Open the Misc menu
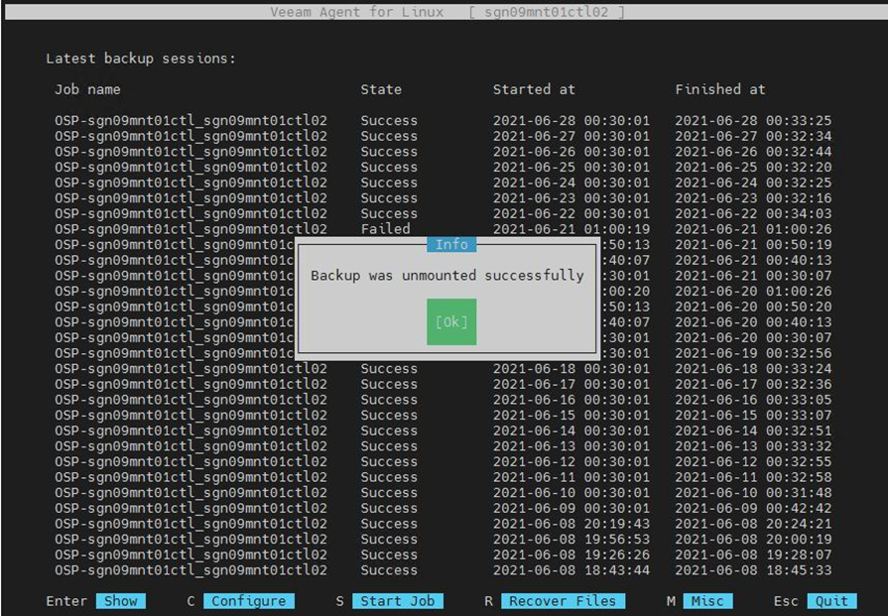The image size is (888, 616). (708, 601)
